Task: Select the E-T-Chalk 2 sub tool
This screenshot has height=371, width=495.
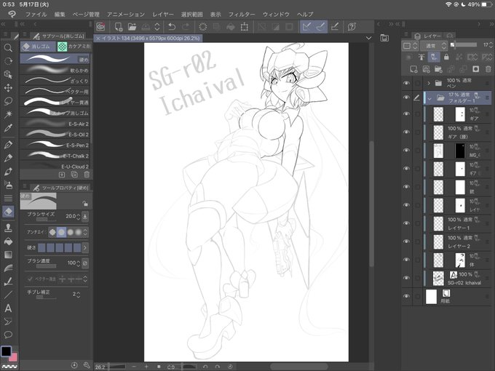Action: pos(55,156)
